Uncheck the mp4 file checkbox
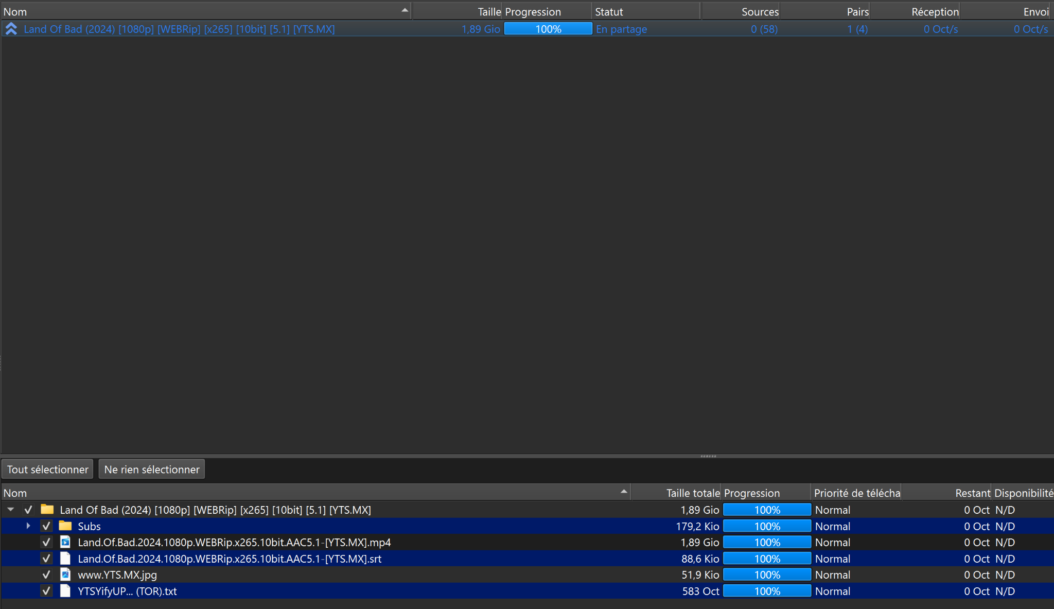The image size is (1054, 609). 46,542
